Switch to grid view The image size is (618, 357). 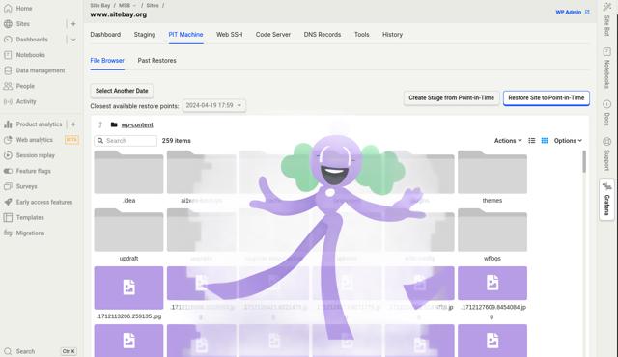click(545, 141)
